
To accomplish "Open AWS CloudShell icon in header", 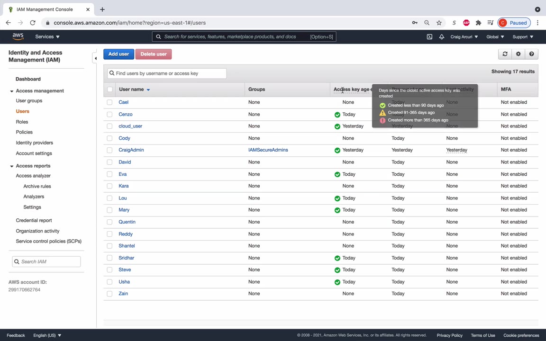I will (x=429, y=37).
